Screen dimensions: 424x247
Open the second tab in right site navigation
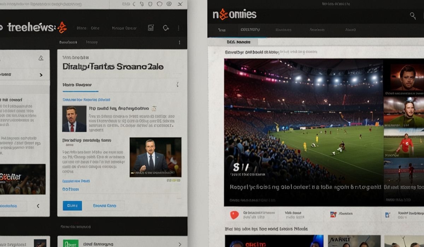pos(250,30)
